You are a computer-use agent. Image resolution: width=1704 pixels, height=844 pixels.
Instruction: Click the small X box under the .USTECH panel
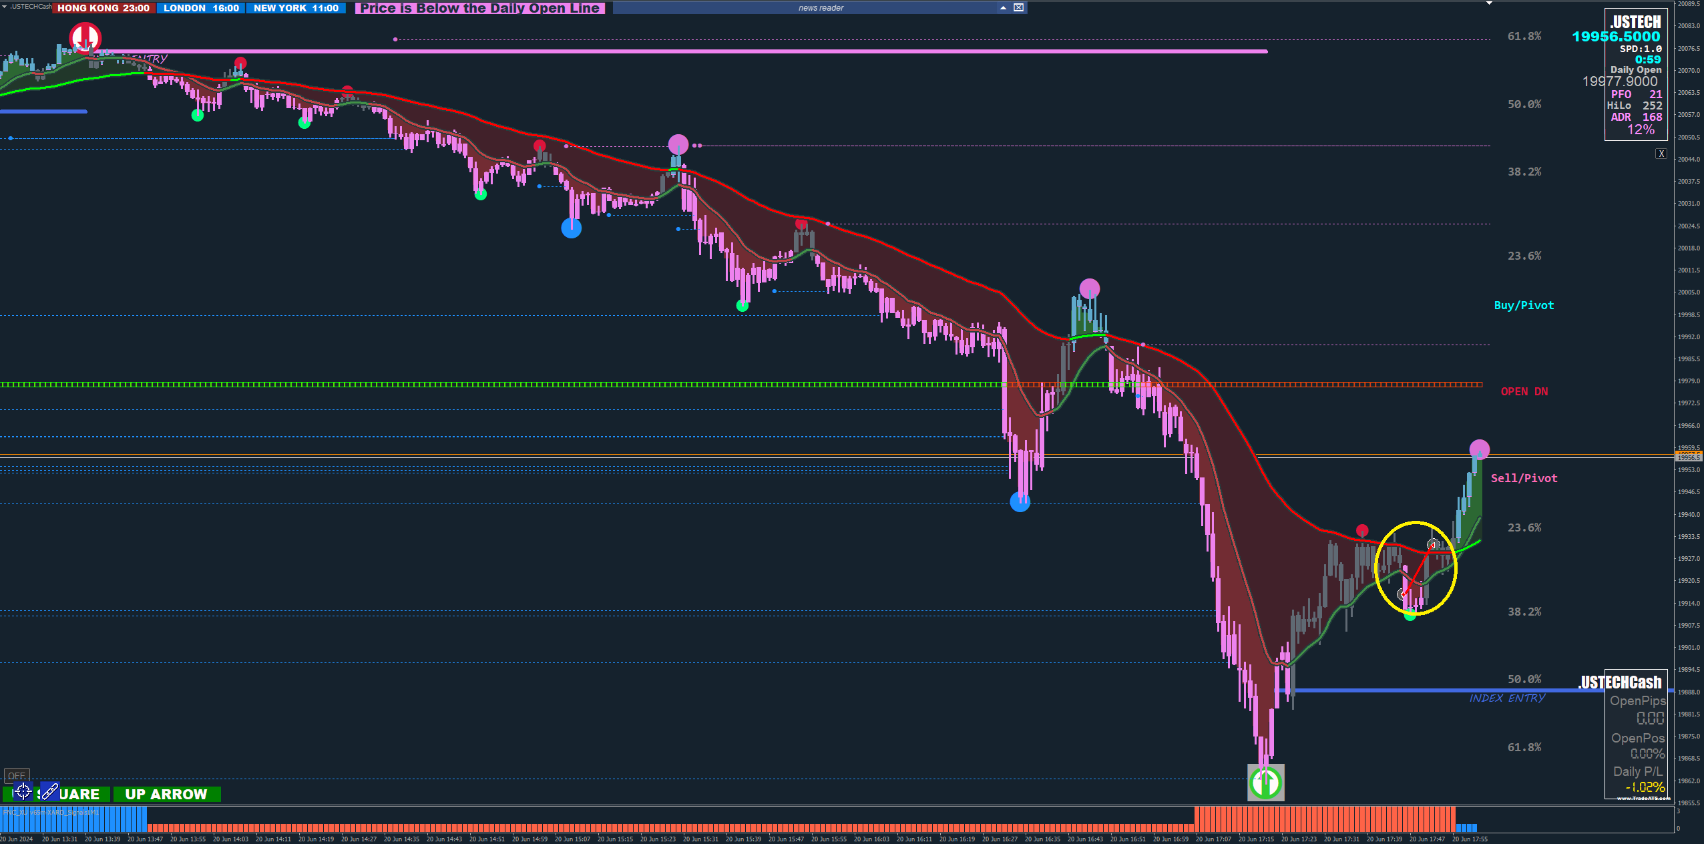[x=1661, y=154]
